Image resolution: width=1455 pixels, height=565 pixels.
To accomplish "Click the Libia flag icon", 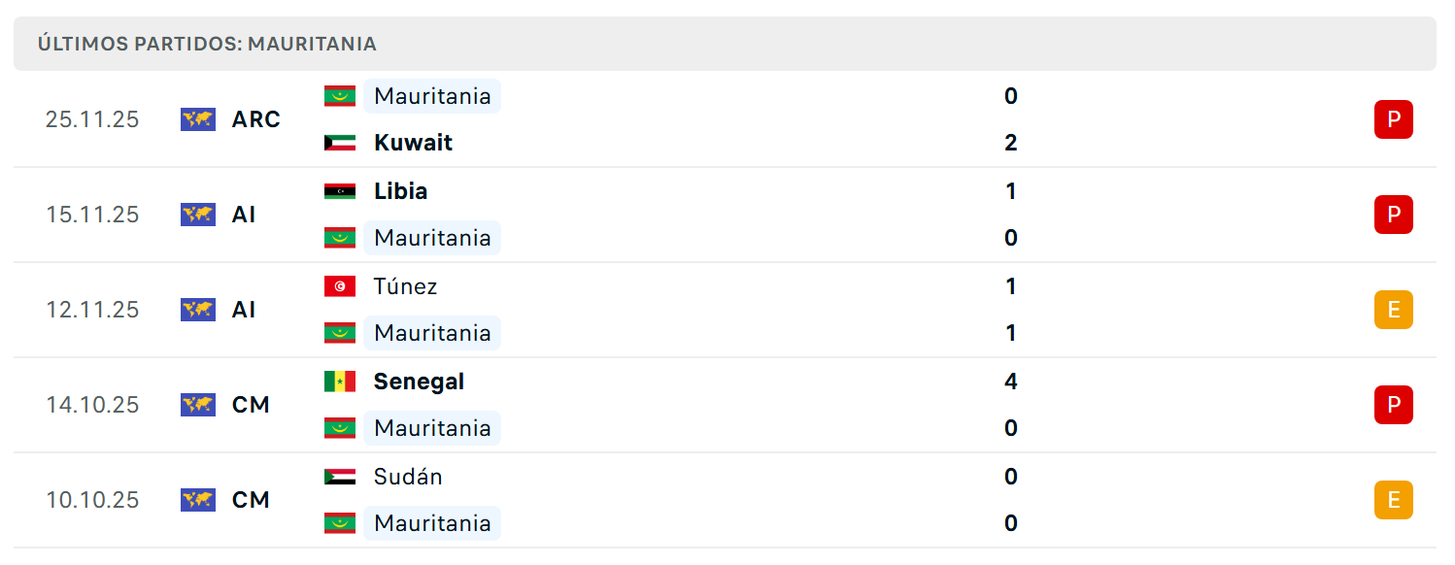I will [340, 191].
